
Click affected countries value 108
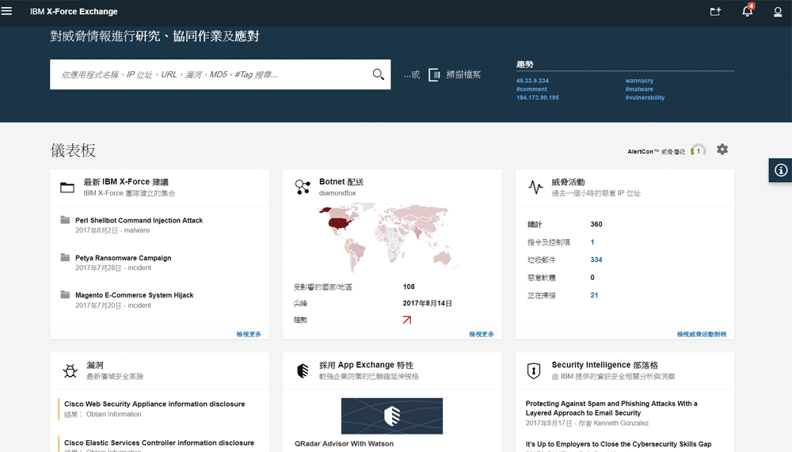[x=409, y=287]
